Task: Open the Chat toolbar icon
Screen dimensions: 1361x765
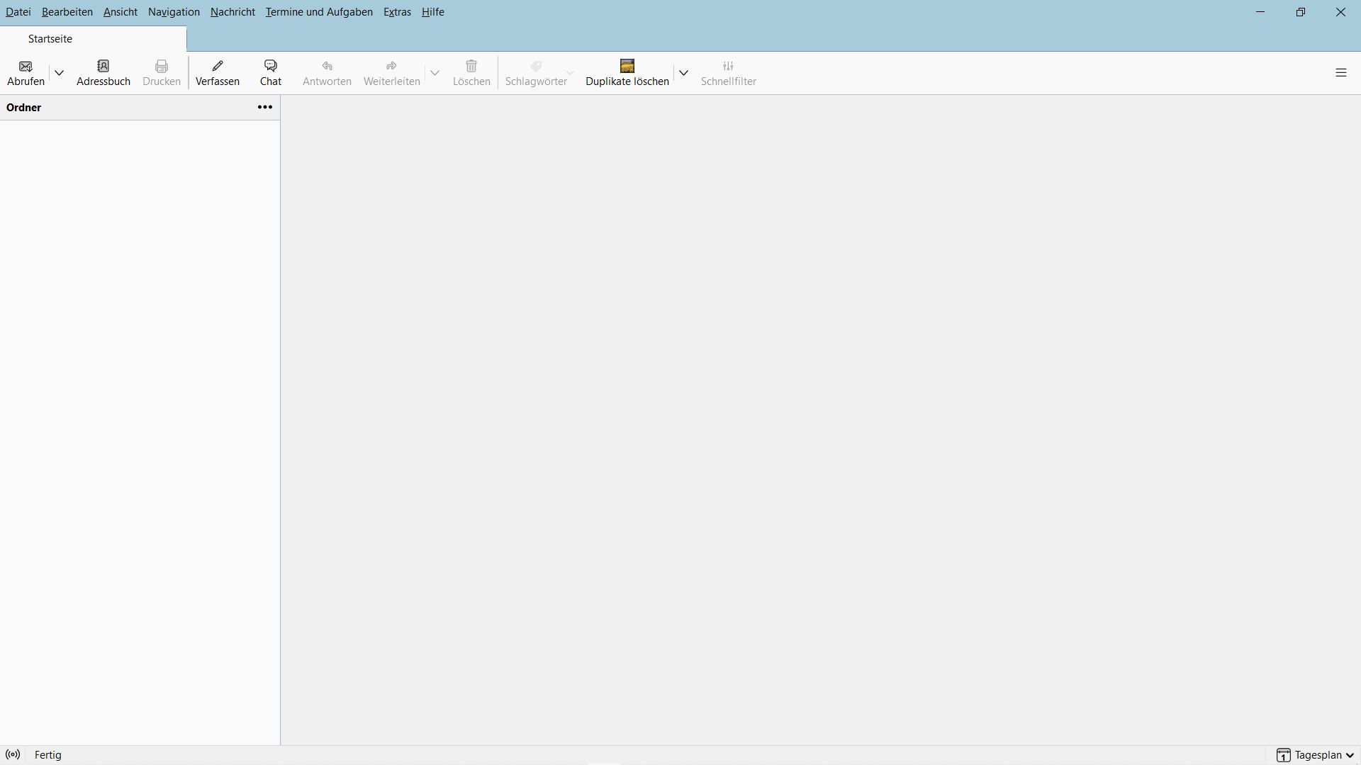Action: click(x=271, y=66)
